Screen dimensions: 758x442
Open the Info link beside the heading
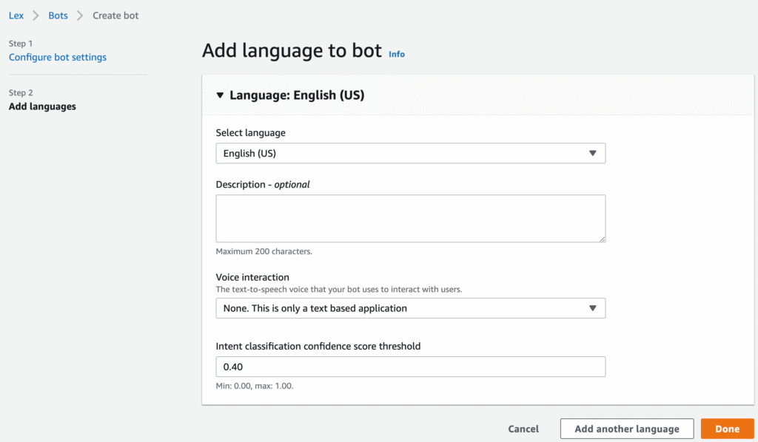[397, 54]
